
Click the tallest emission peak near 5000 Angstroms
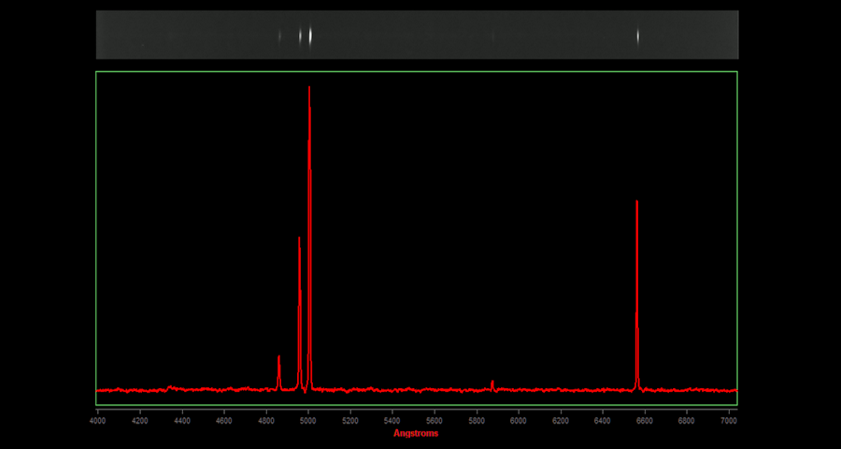click(309, 89)
